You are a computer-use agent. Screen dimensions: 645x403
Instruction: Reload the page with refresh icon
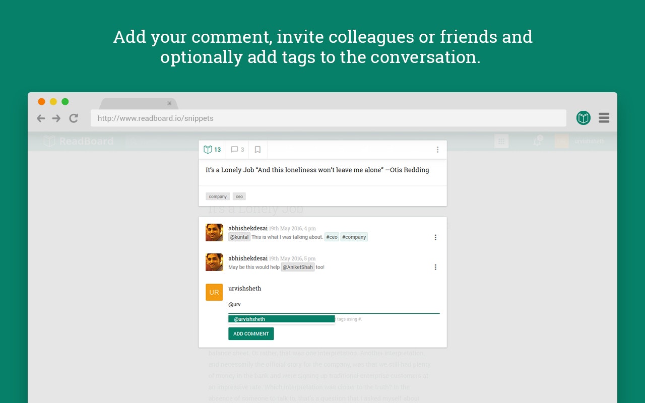pos(74,118)
